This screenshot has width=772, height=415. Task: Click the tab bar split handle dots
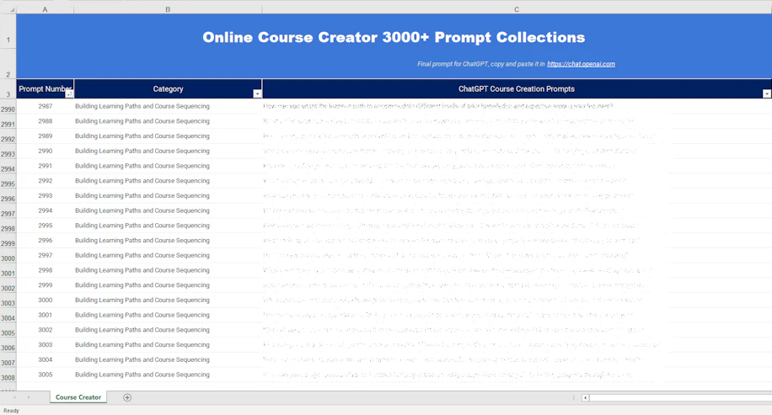[574, 397]
